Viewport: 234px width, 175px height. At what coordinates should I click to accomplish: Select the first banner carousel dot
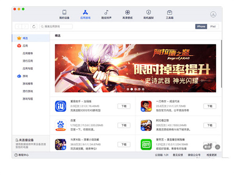point(128,89)
